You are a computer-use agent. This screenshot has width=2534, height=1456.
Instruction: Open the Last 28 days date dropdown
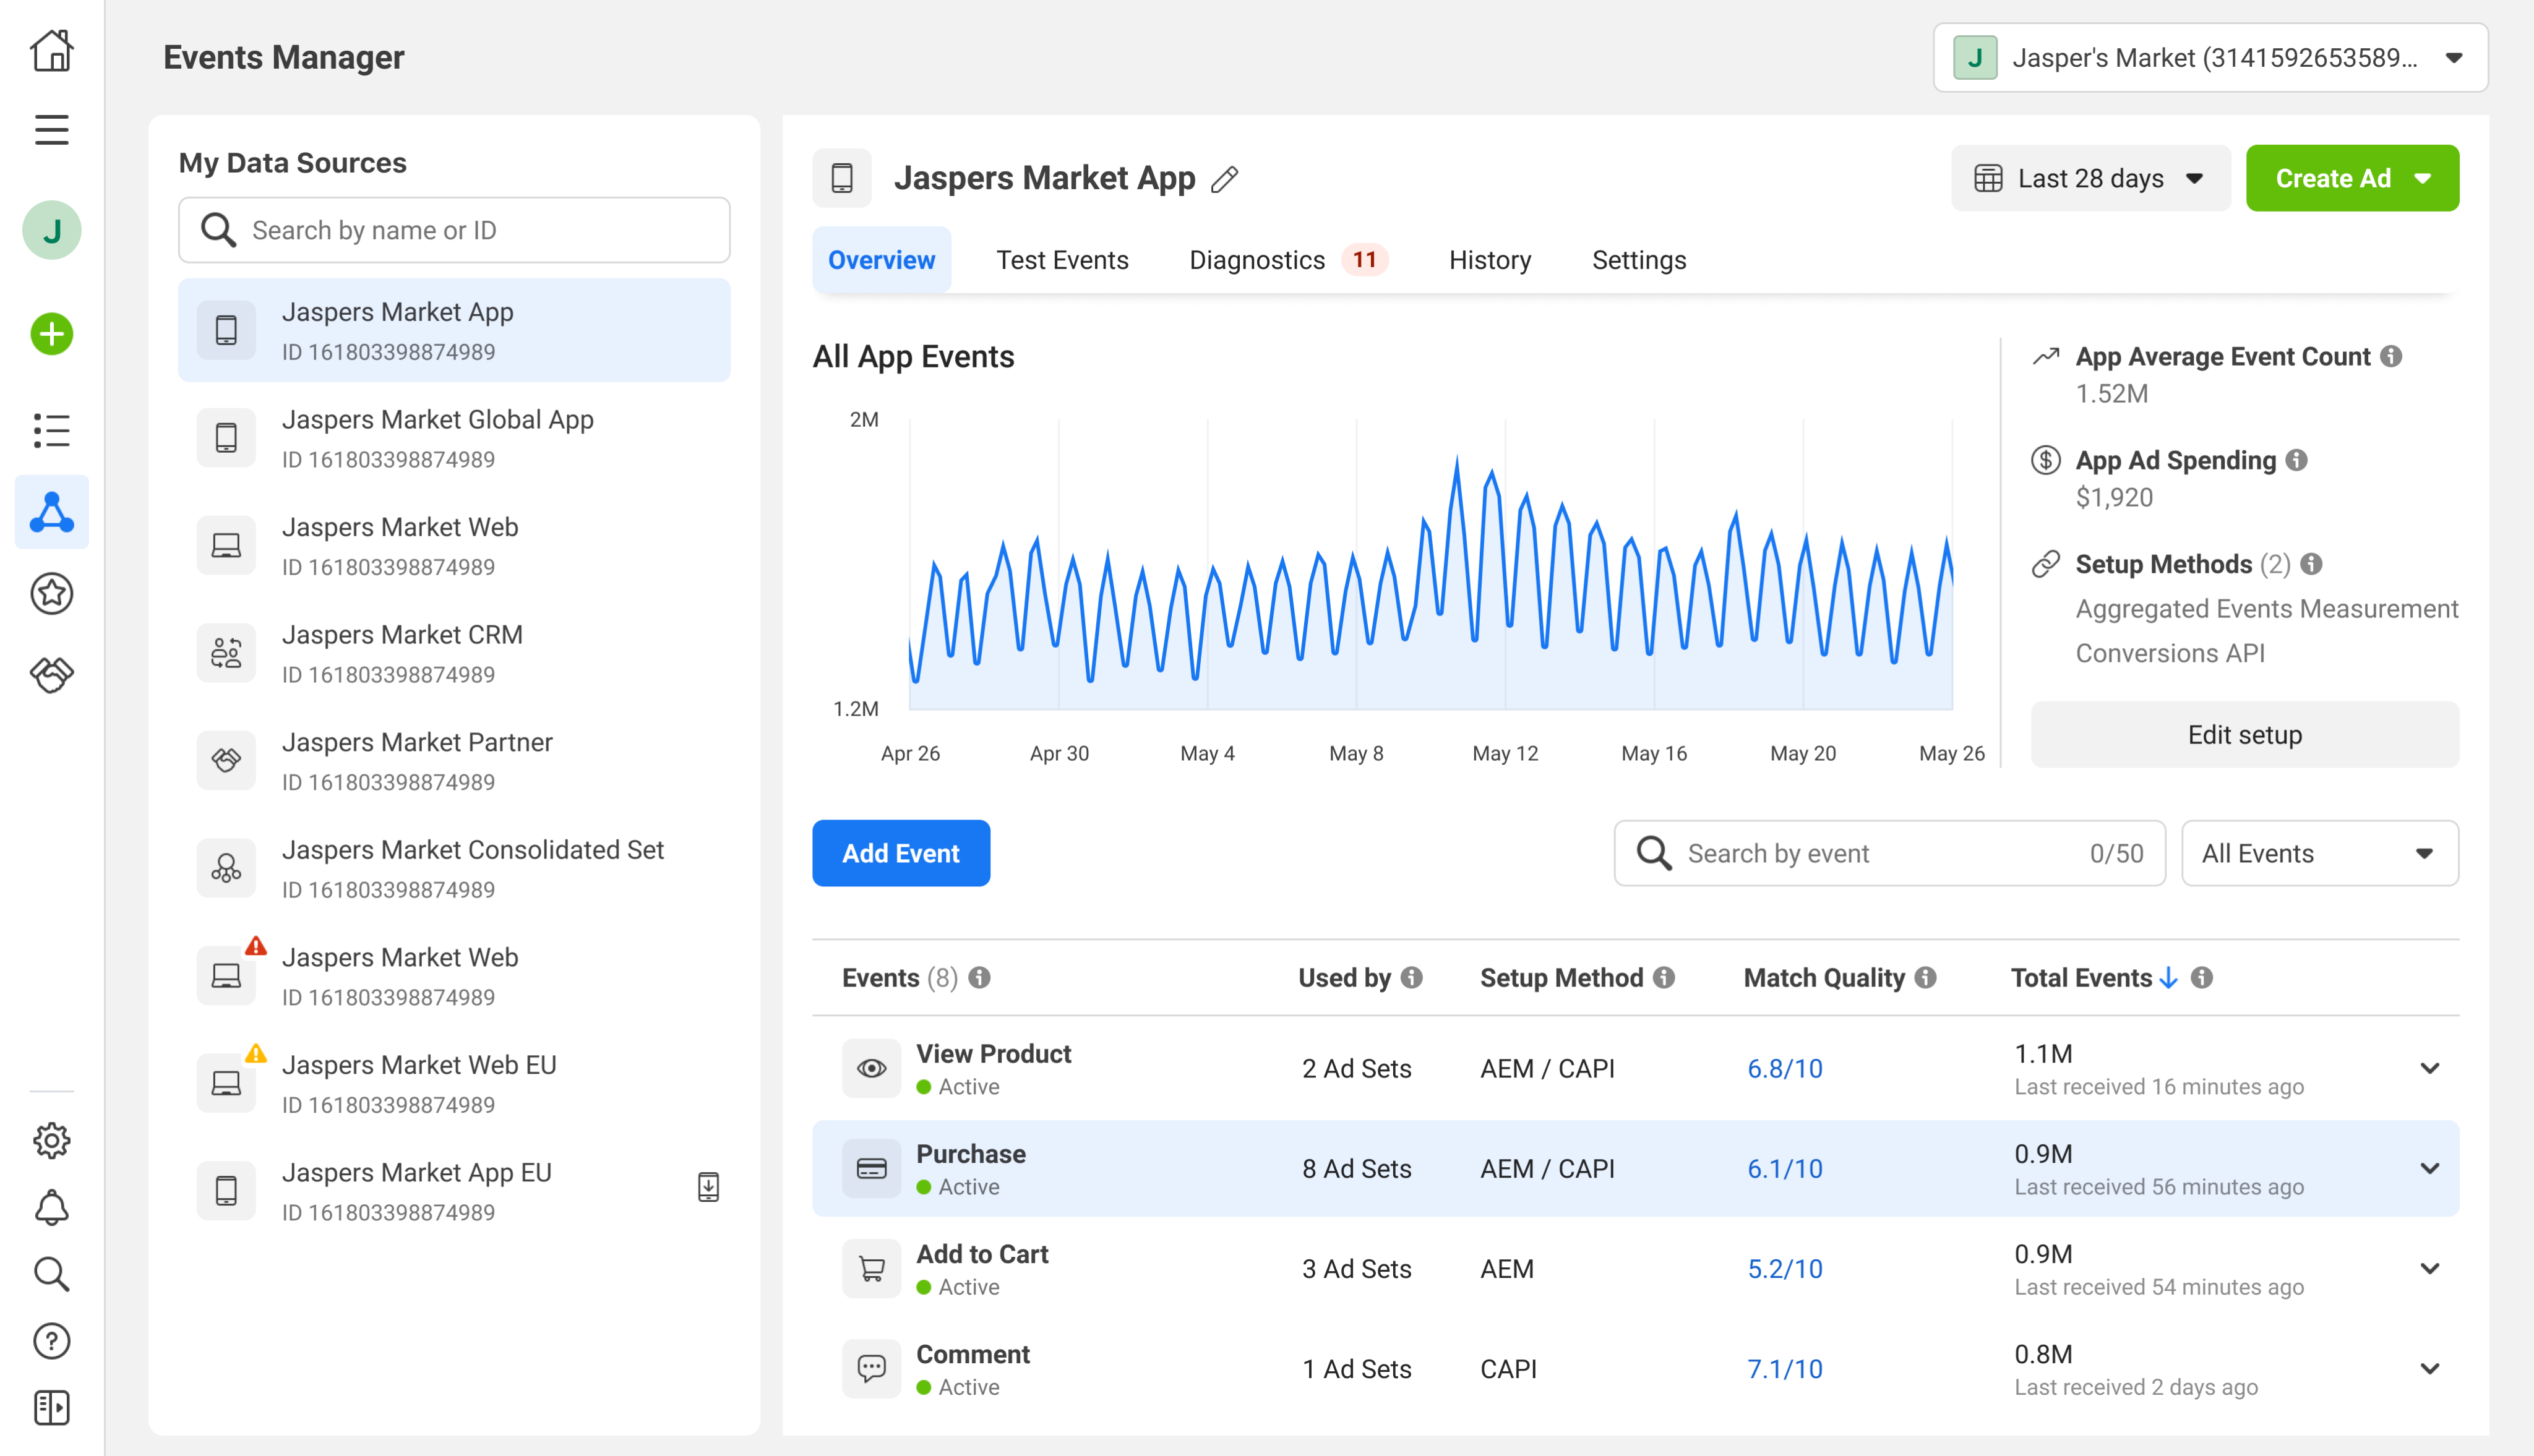click(x=2090, y=179)
